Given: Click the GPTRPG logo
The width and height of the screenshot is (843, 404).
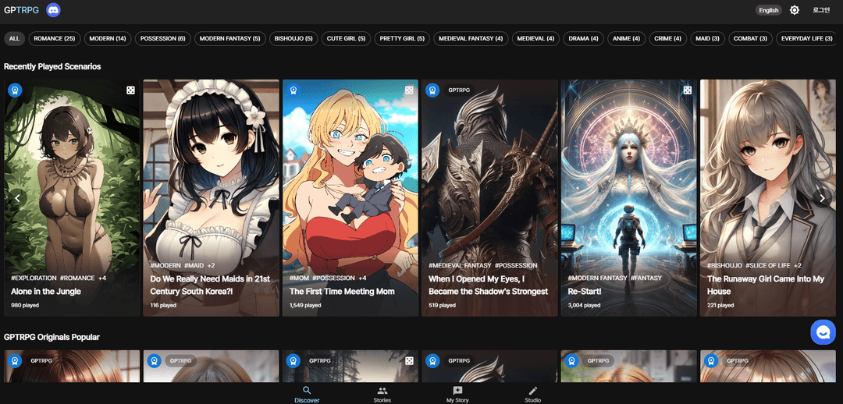Looking at the screenshot, I should (22, 9).
